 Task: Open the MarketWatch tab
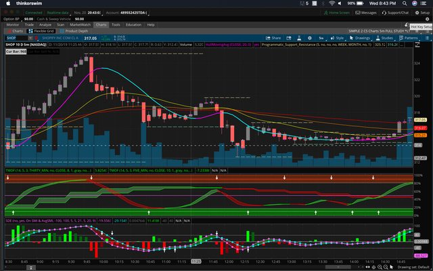[80, 24]
